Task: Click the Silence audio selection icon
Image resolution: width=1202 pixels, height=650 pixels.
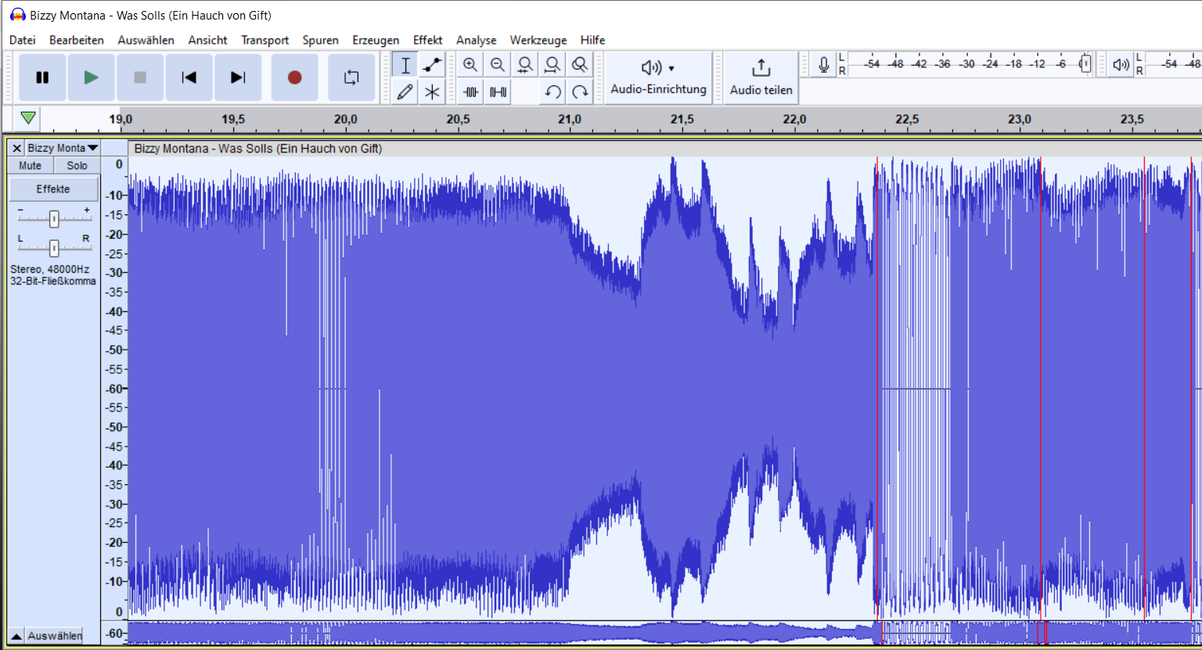Action: [498, 92]
